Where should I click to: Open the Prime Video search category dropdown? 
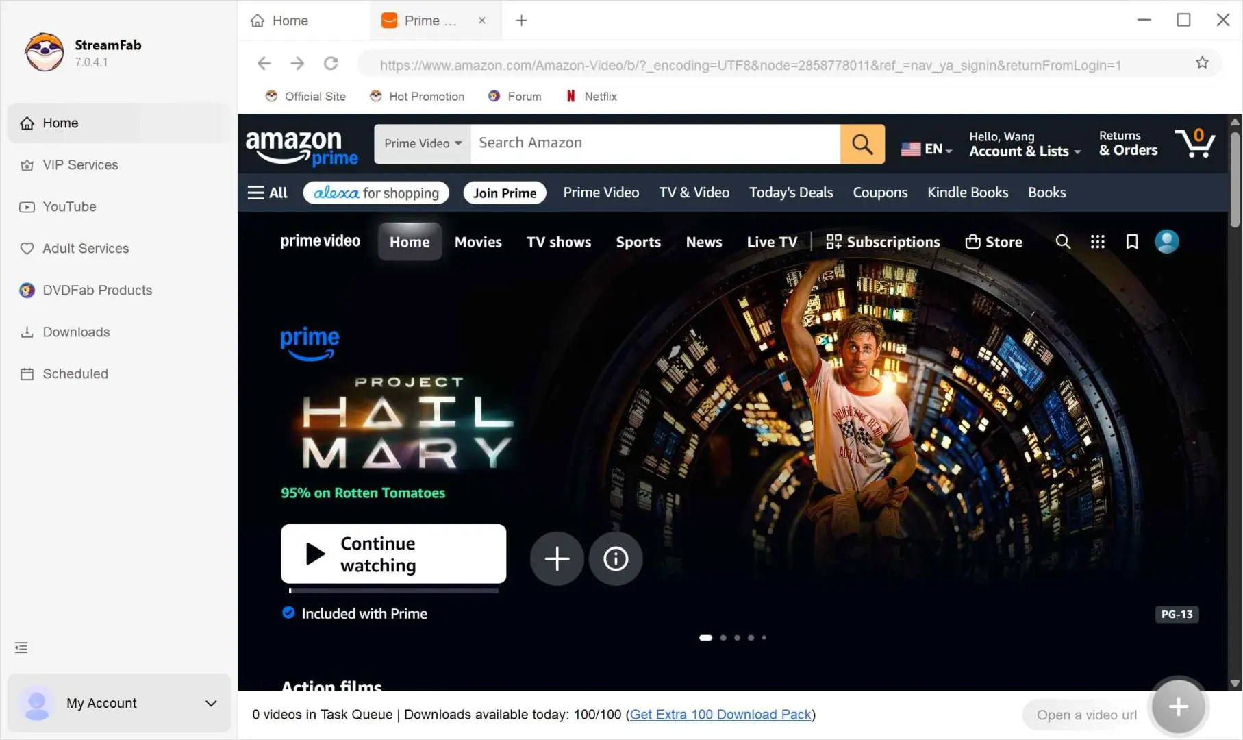[423, 144]
